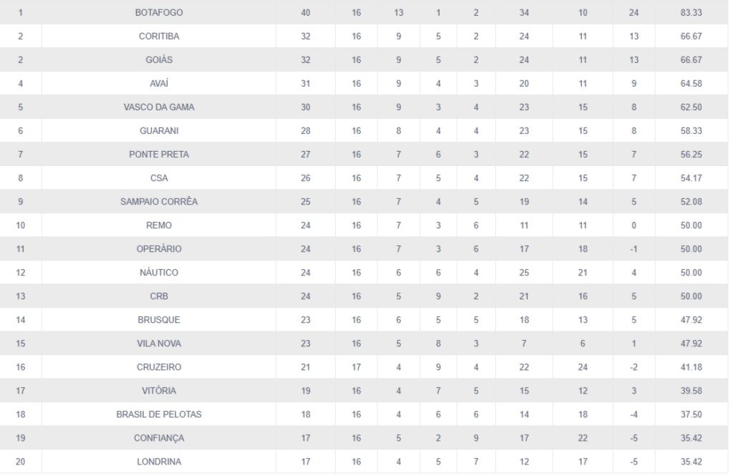Open the Goiás team entry
Screen dimensions: 733x476
(x=158, y=60)
